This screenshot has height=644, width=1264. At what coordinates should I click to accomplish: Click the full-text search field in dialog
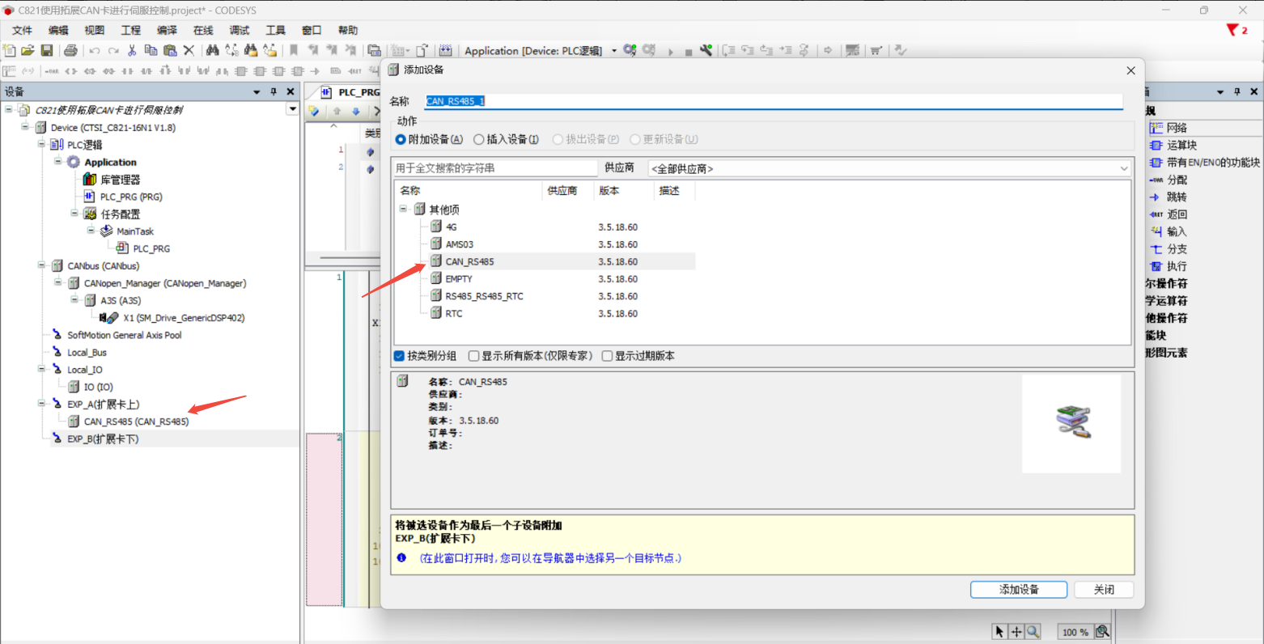(495, 168)
